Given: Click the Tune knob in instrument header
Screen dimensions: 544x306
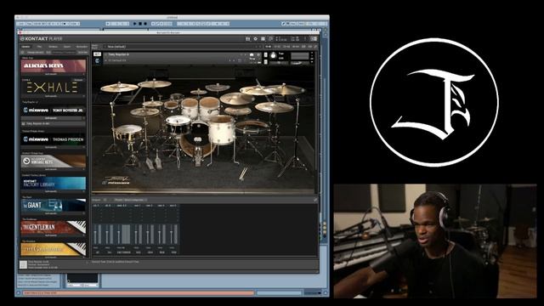Looking at the screenshot, I should (x=273, y=55).
